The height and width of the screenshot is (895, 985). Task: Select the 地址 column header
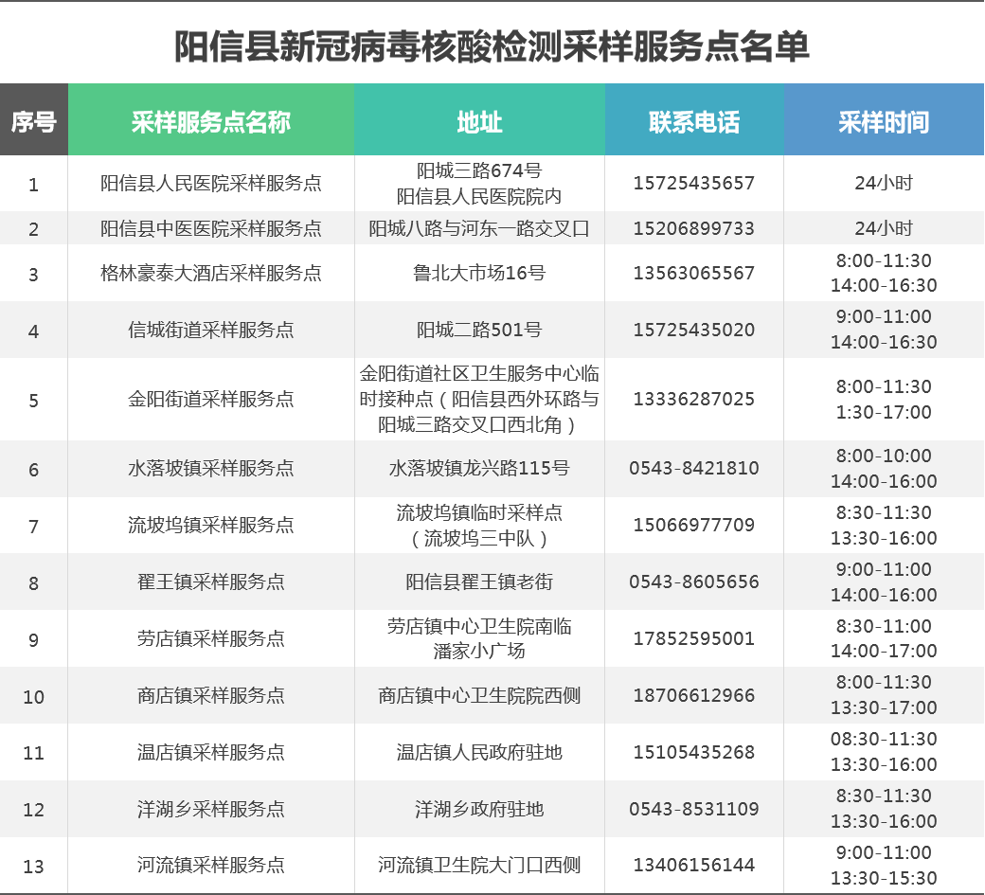[x=479, y=121]
